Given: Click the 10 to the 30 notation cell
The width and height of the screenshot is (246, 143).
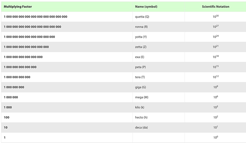Looking at the screenshot, I should 215,17.
